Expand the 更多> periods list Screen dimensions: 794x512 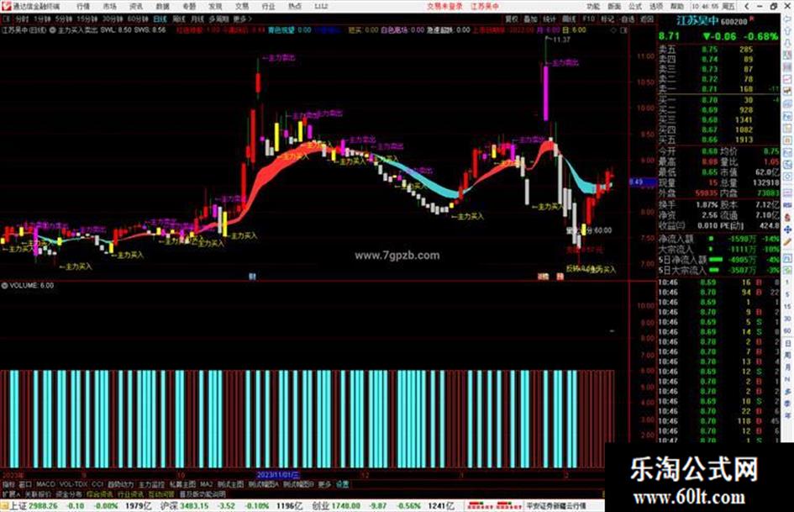pyautogui.click(x=242, y=18)
